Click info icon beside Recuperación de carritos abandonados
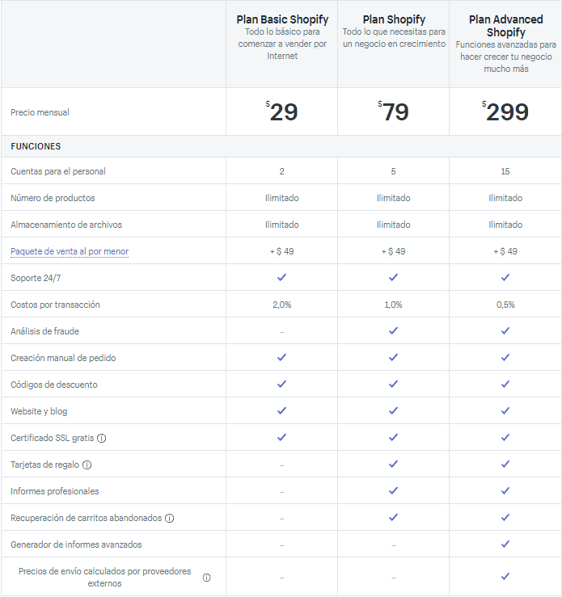This screenshot has width=562, height=597. (x=169, y=518)
